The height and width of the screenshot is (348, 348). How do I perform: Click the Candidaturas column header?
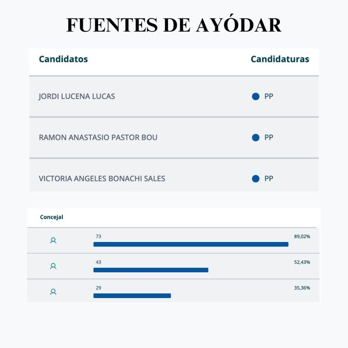coord(280,59)
